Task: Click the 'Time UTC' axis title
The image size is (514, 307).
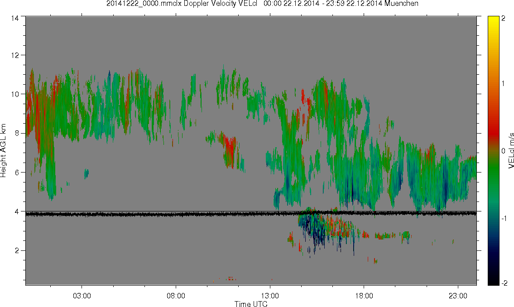Action: 251,304
